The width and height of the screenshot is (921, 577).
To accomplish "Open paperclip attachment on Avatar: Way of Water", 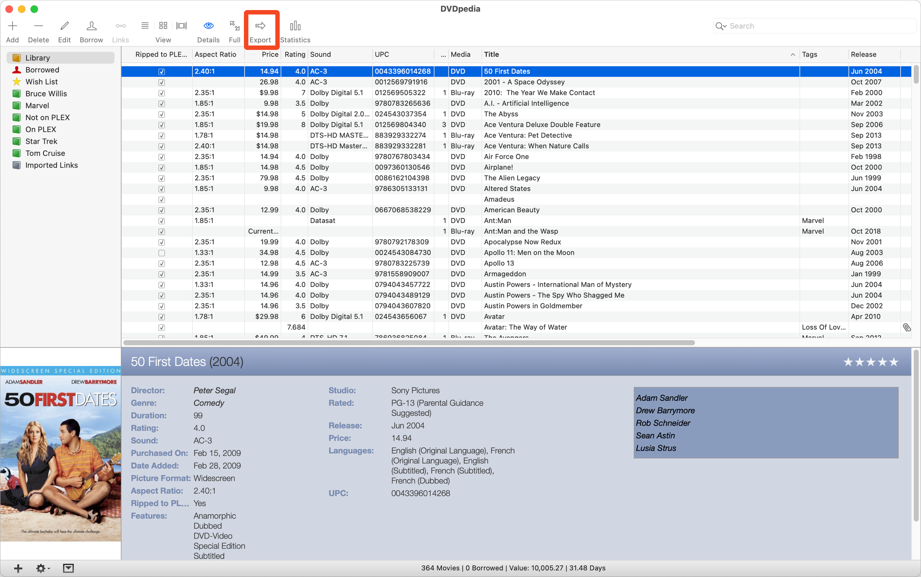I will coord(906,327).
